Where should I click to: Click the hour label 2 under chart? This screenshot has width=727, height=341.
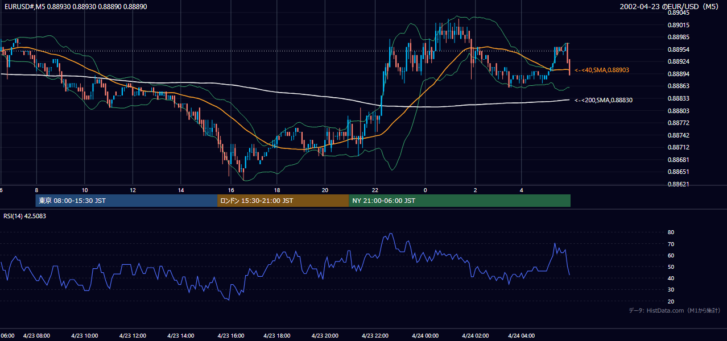click(475, 190)
